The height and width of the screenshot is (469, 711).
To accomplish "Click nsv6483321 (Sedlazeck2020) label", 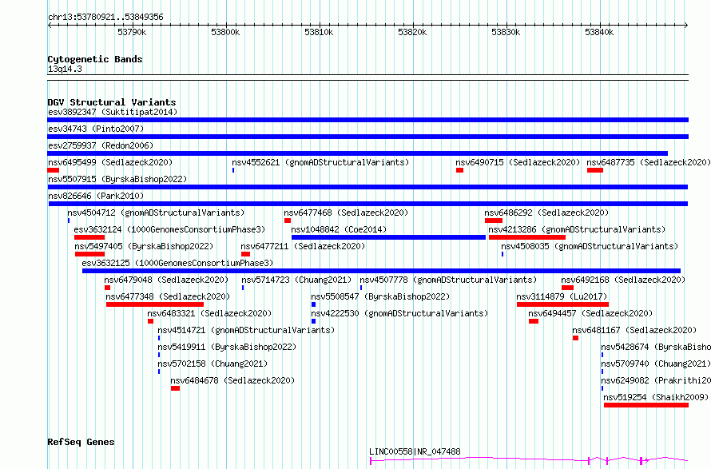I will 209,313.
